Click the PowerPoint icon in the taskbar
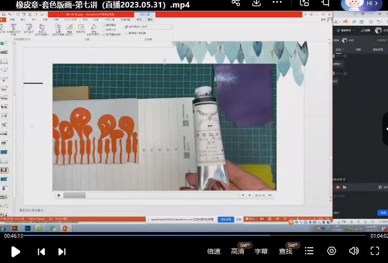The image size is (388, 263). click(x=66, y=228)
